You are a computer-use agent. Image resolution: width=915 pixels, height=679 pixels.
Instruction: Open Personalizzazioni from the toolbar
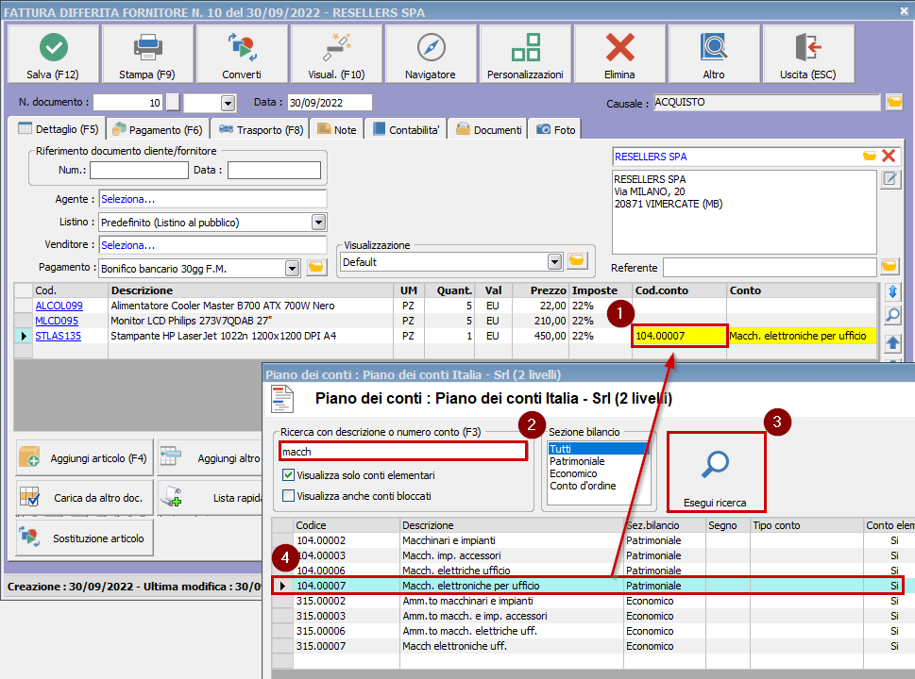point(525,47)
